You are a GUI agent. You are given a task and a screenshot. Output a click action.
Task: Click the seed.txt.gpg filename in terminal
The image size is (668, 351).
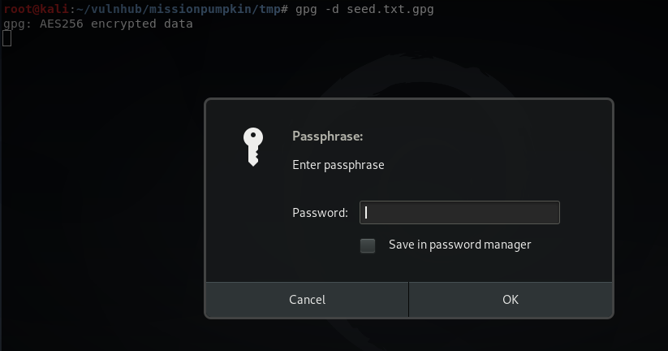(390, 9)
